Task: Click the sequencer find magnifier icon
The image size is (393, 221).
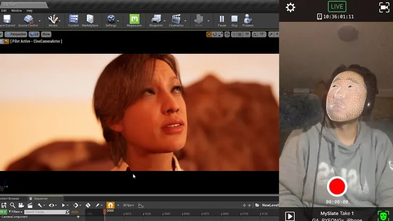Action: click(x=13, y=206)
